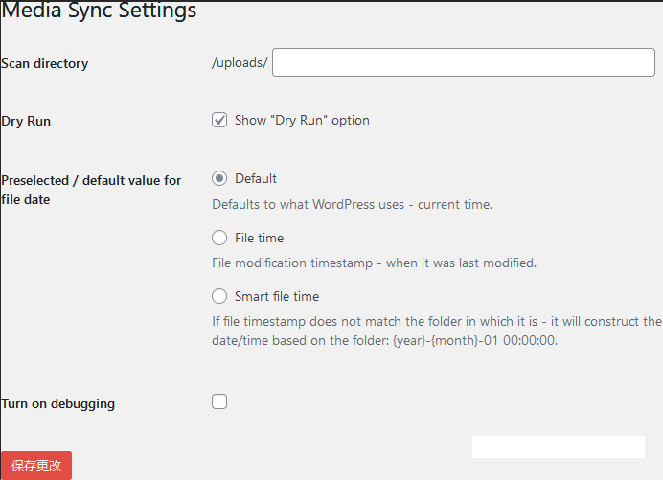663x480 pixels.
Task: Click the "Scan directory" row label
Action: (44, 63)
